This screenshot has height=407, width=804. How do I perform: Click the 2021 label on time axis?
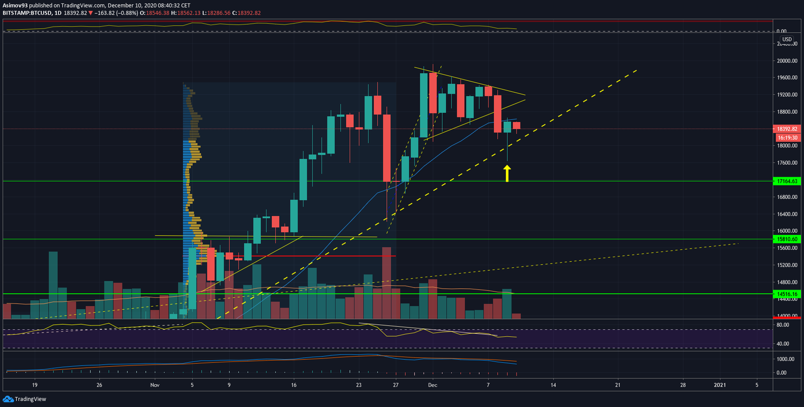720,385
